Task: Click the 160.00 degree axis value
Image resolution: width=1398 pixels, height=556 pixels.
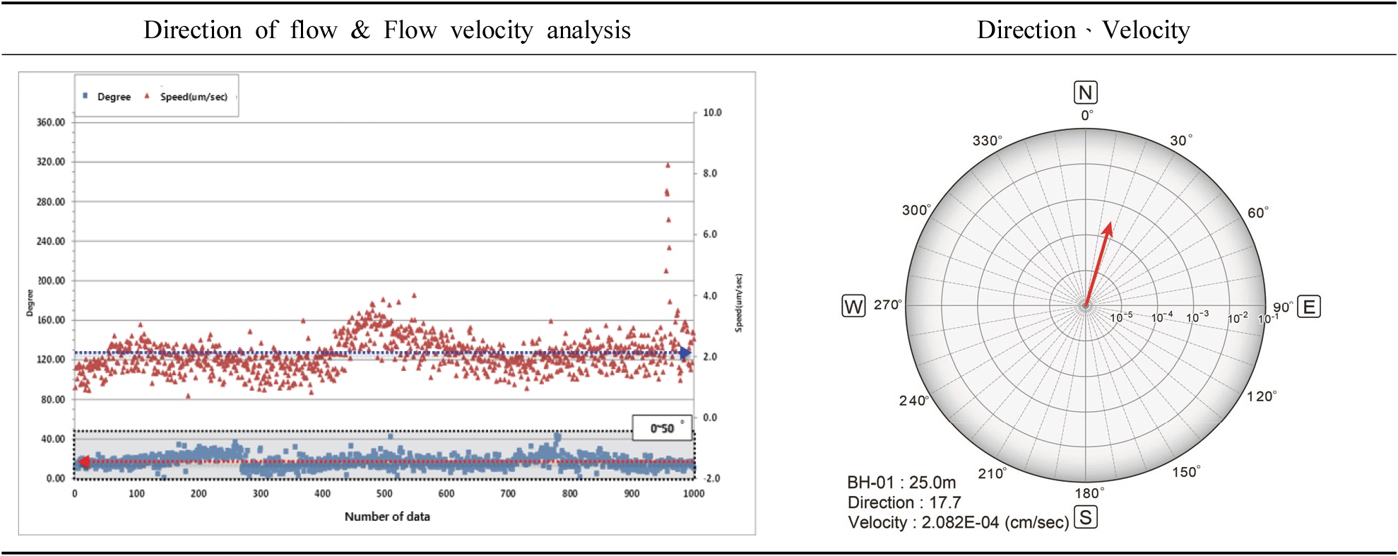Action: click(x=51, y=320)
